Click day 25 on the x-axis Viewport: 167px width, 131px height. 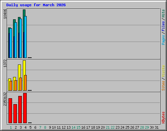pyautogui.click(x=127, y=127)
